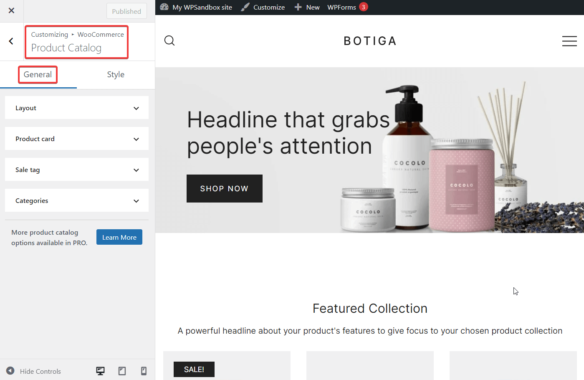Click the SHOP NOW button
This screenshot has height=380, width=584.
pos(225,188)
